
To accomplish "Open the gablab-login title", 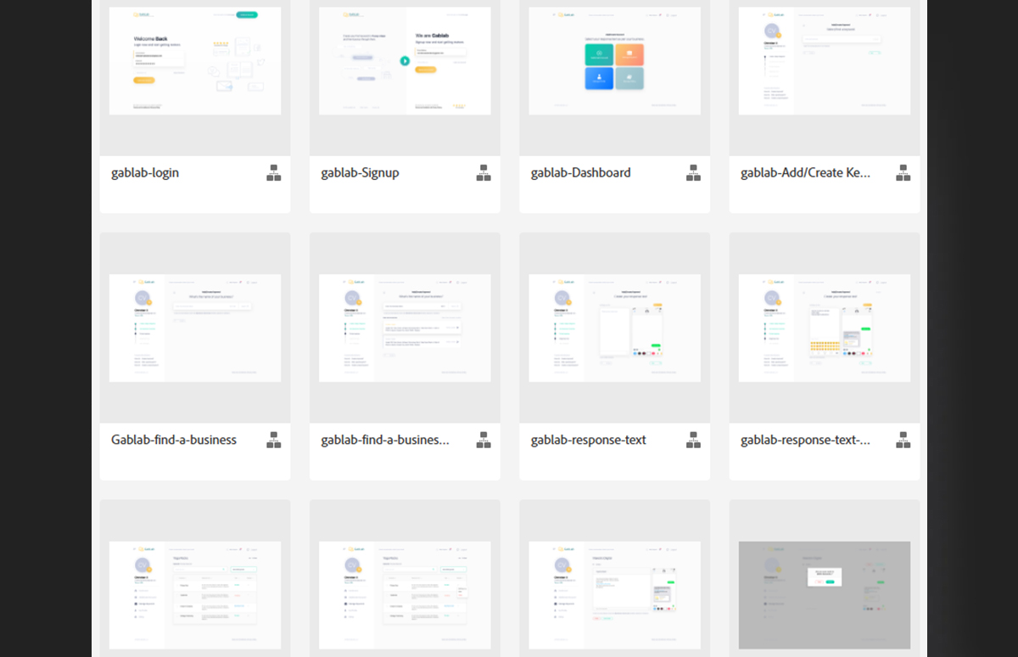I will (x=145, y=173).
